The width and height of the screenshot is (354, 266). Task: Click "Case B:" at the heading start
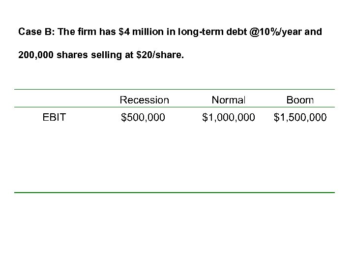[x=37, y=33]
